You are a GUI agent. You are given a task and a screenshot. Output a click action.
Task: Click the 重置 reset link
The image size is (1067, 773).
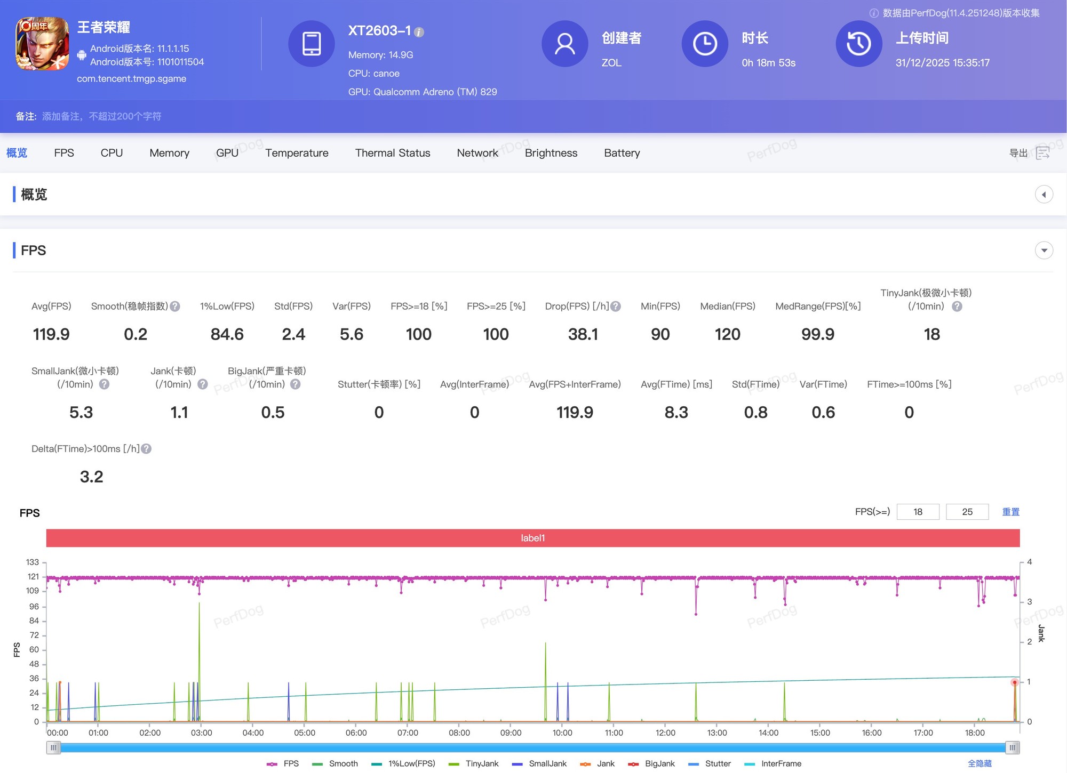pyautogui.click(x=1010, y=512)
